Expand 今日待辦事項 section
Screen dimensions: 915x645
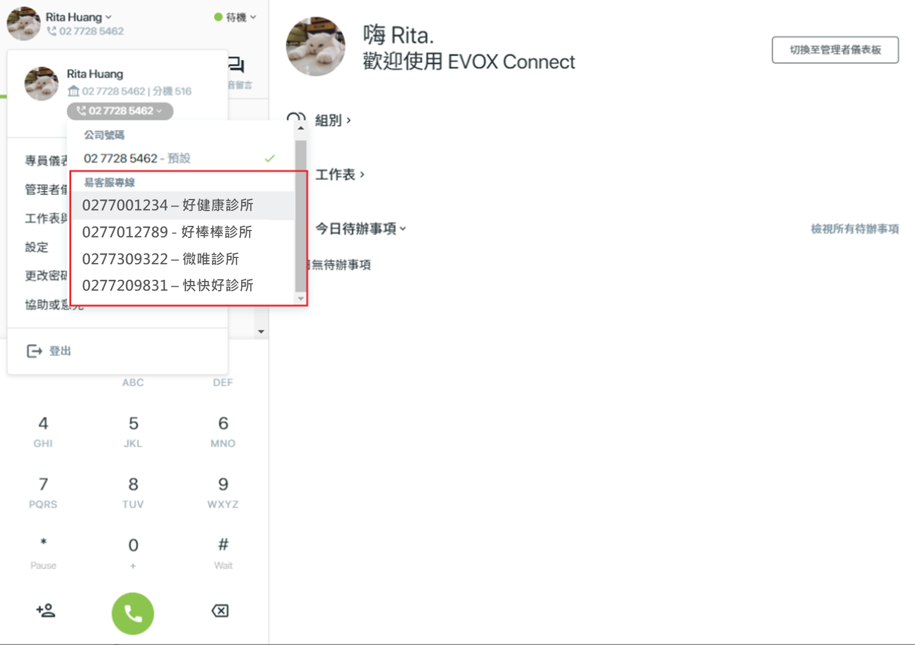(x=360, y=229)
